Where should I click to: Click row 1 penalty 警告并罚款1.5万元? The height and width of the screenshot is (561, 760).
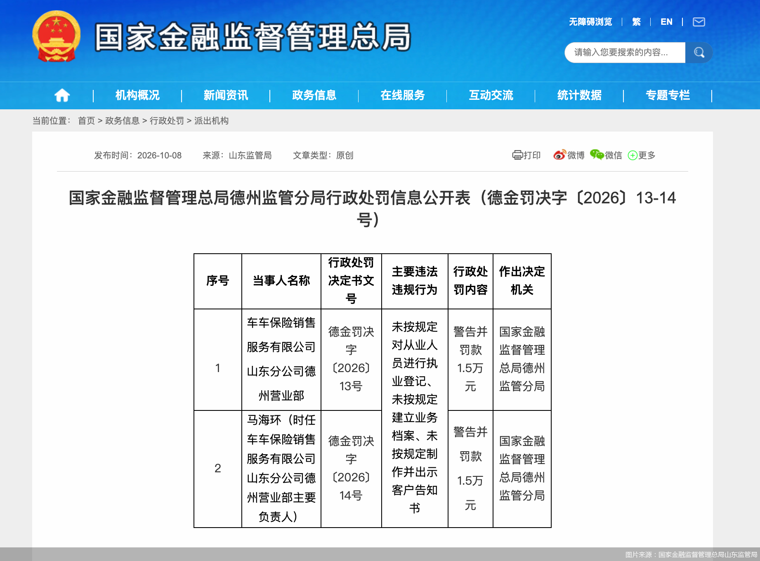pos(470,359)
